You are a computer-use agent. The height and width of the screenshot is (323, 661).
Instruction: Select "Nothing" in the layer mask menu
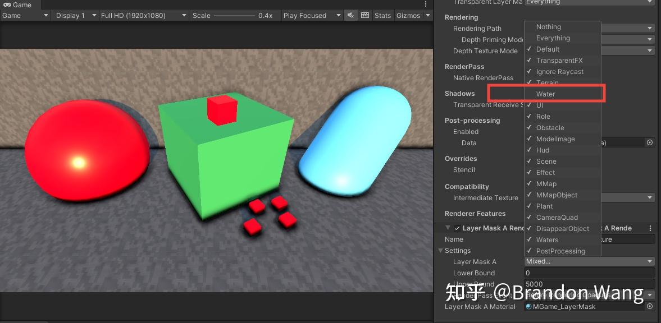[548, 26]
